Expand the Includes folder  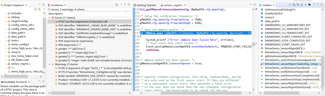(6, 13)
